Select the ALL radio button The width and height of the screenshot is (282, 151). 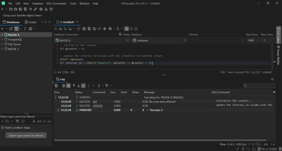point(45,121)
